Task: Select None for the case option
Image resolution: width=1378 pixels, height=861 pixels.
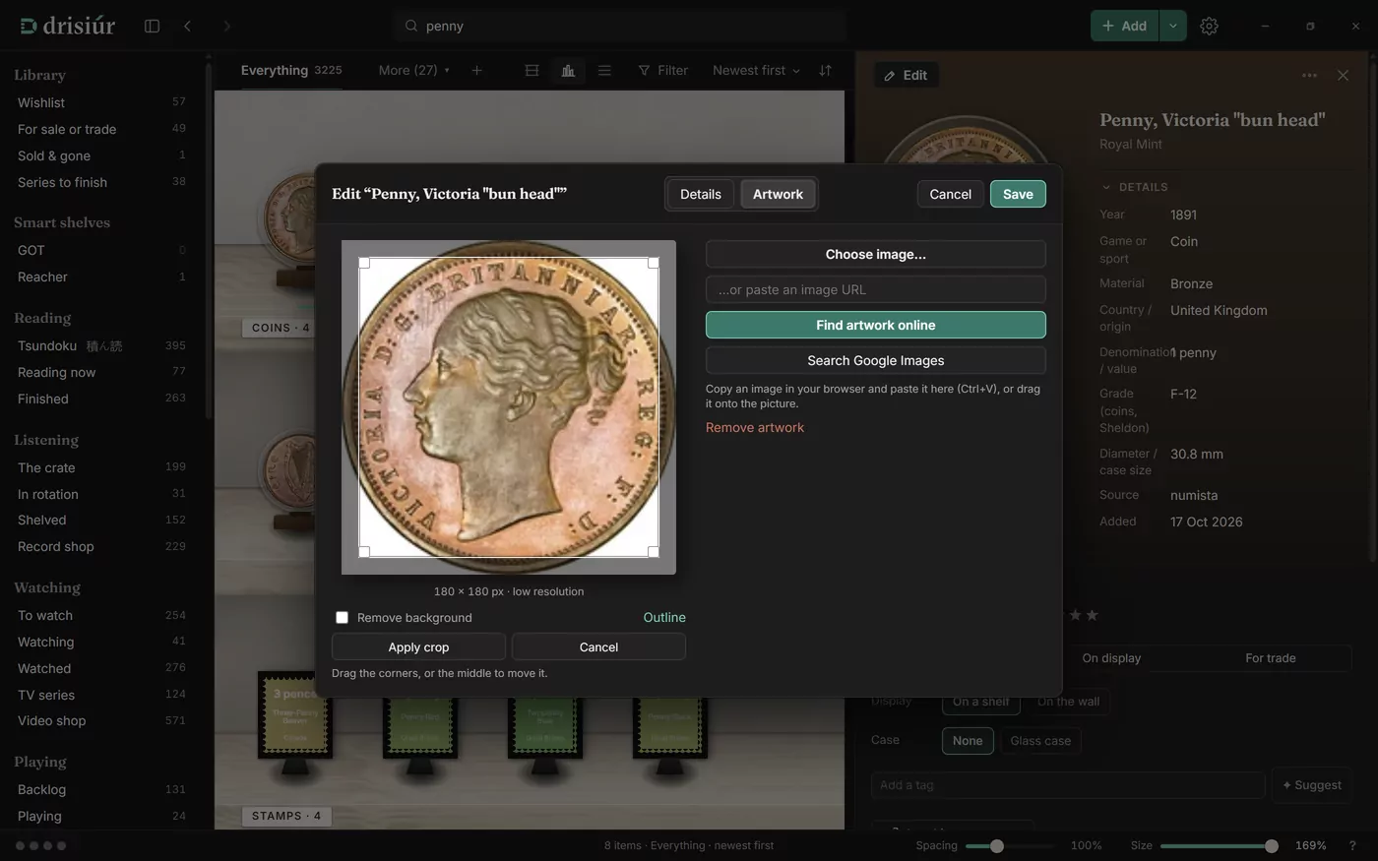Action: tap(968, 740)
